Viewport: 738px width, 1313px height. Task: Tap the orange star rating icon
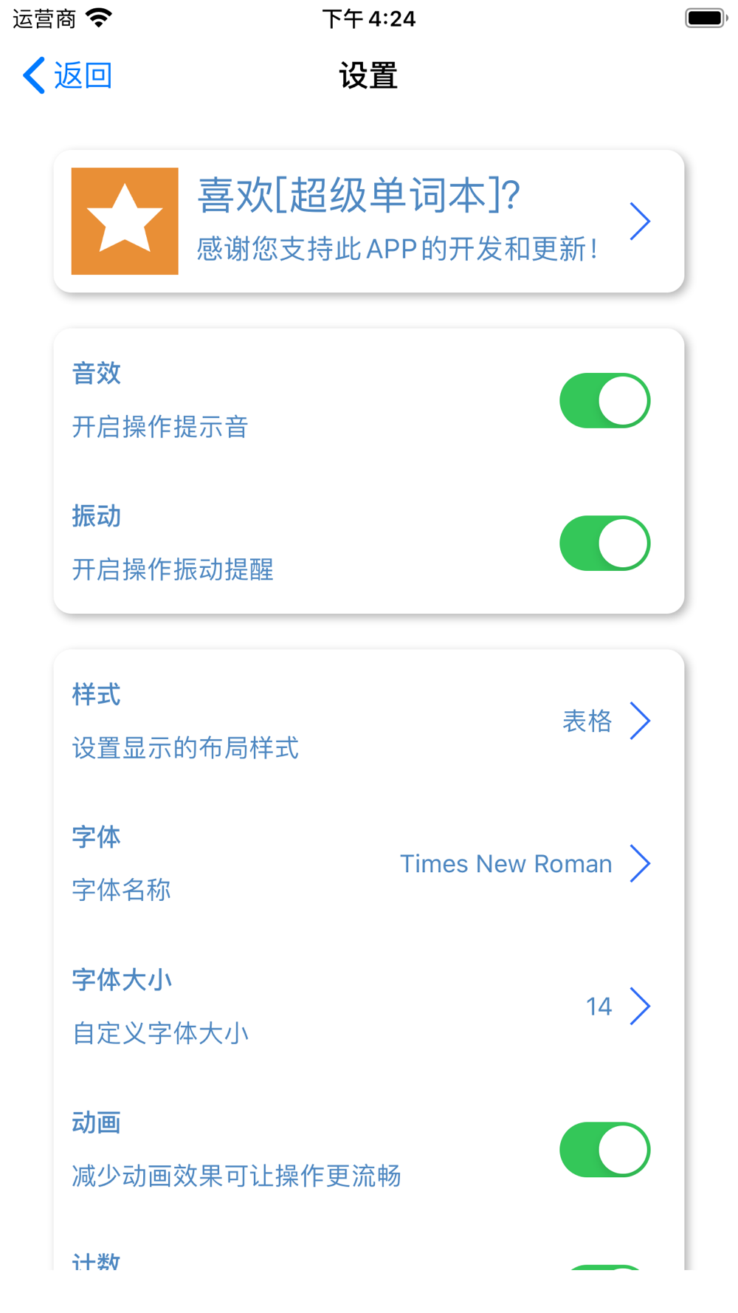(x=125, y=221)
